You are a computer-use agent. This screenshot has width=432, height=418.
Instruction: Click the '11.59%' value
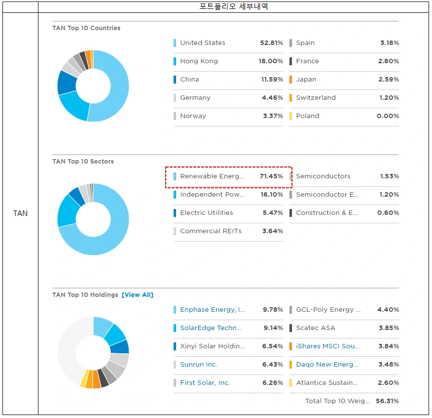(x=272, y=80)
